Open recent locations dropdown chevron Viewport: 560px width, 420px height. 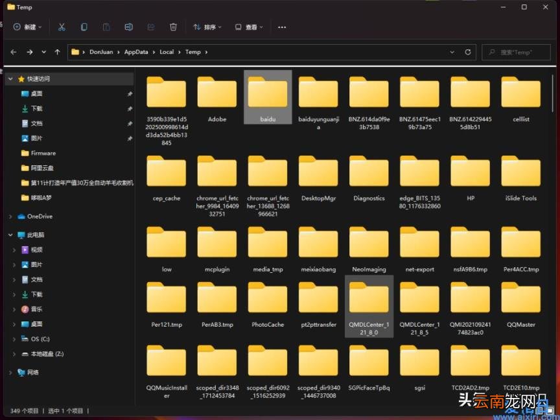[43, 52]
